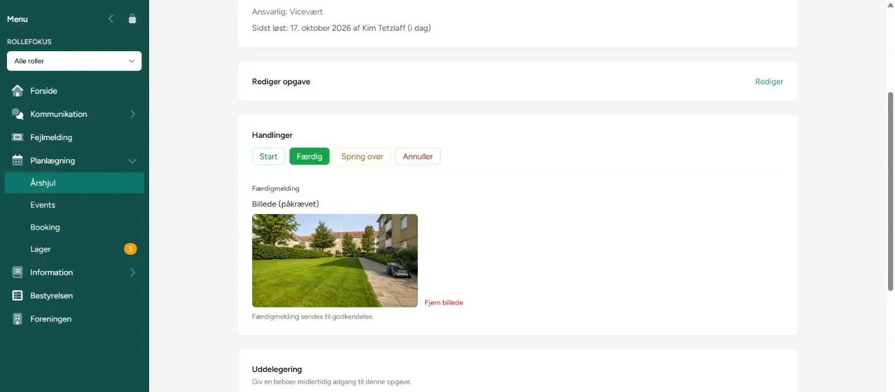Viewport: 895px width, 392px height.
Task: Click the Bestyrelsen list icon
Action: (x=17, y=295)
